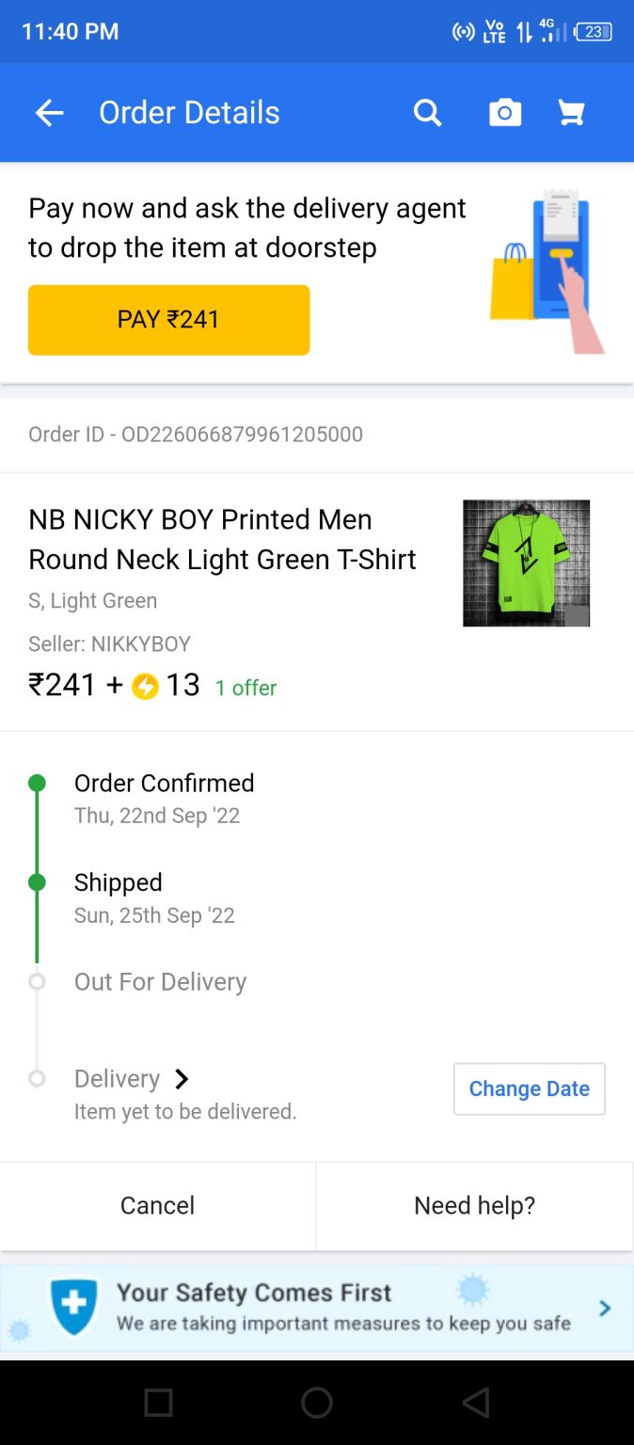View the 1 offer link

246,688
